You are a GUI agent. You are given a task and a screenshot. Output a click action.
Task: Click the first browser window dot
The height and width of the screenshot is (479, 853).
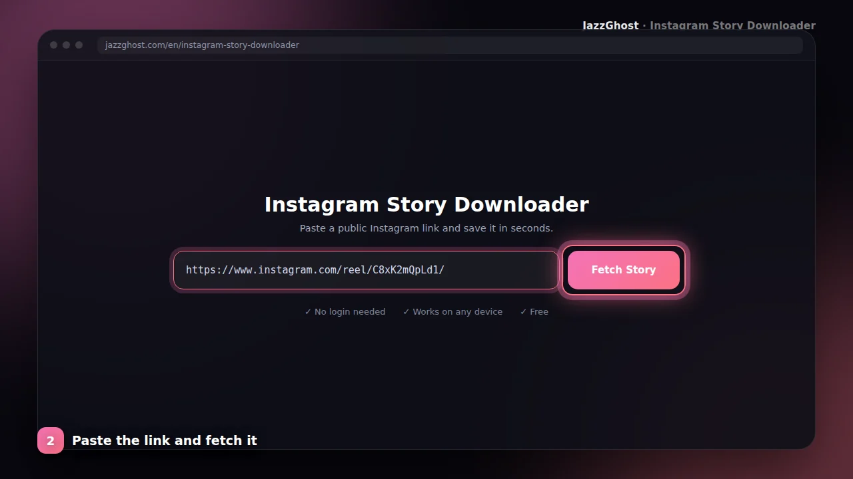(54, 45)
